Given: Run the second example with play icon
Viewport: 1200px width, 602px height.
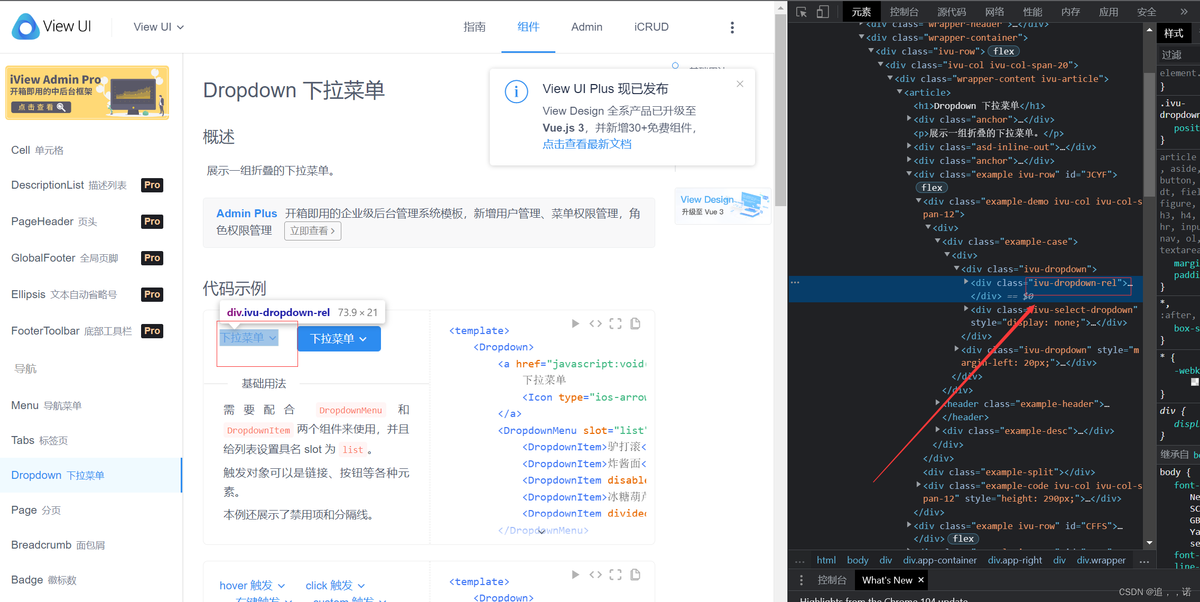Looking at the screenshot, I should point(575,575).
